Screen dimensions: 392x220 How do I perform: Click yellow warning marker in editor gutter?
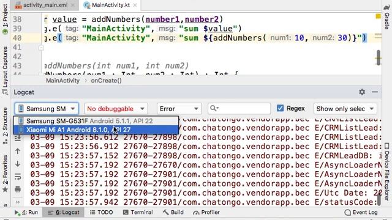tap(378, 16)
